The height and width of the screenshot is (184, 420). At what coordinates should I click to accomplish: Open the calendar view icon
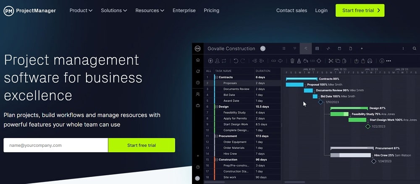coord(339,49)
